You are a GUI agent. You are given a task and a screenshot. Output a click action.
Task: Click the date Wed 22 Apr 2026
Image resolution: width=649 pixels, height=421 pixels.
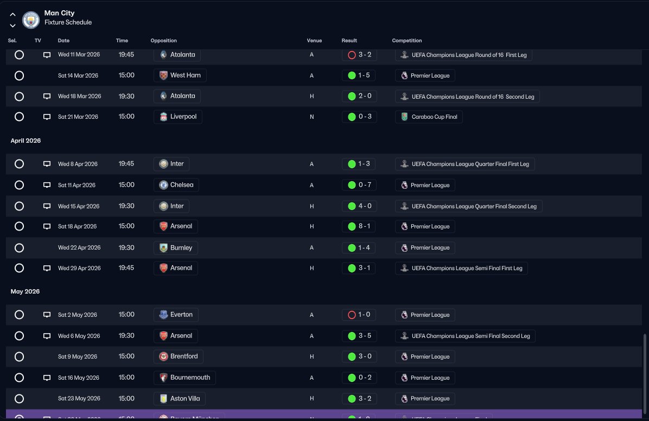pyautogui.click(x=79, y=247)
